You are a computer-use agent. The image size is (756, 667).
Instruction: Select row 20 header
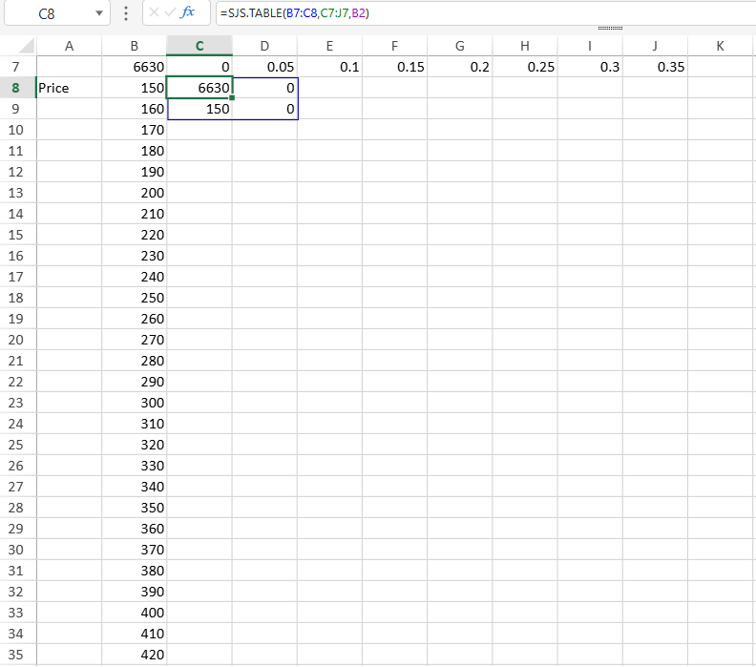pyautogui.click(x=18, y=340)
